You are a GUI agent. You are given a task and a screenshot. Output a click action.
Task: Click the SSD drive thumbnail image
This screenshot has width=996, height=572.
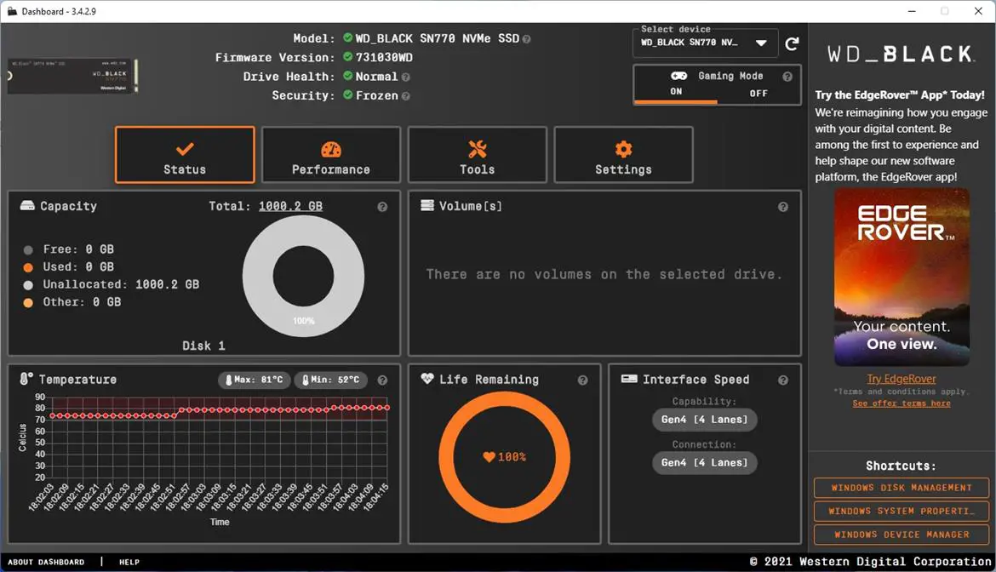[72, 77]
